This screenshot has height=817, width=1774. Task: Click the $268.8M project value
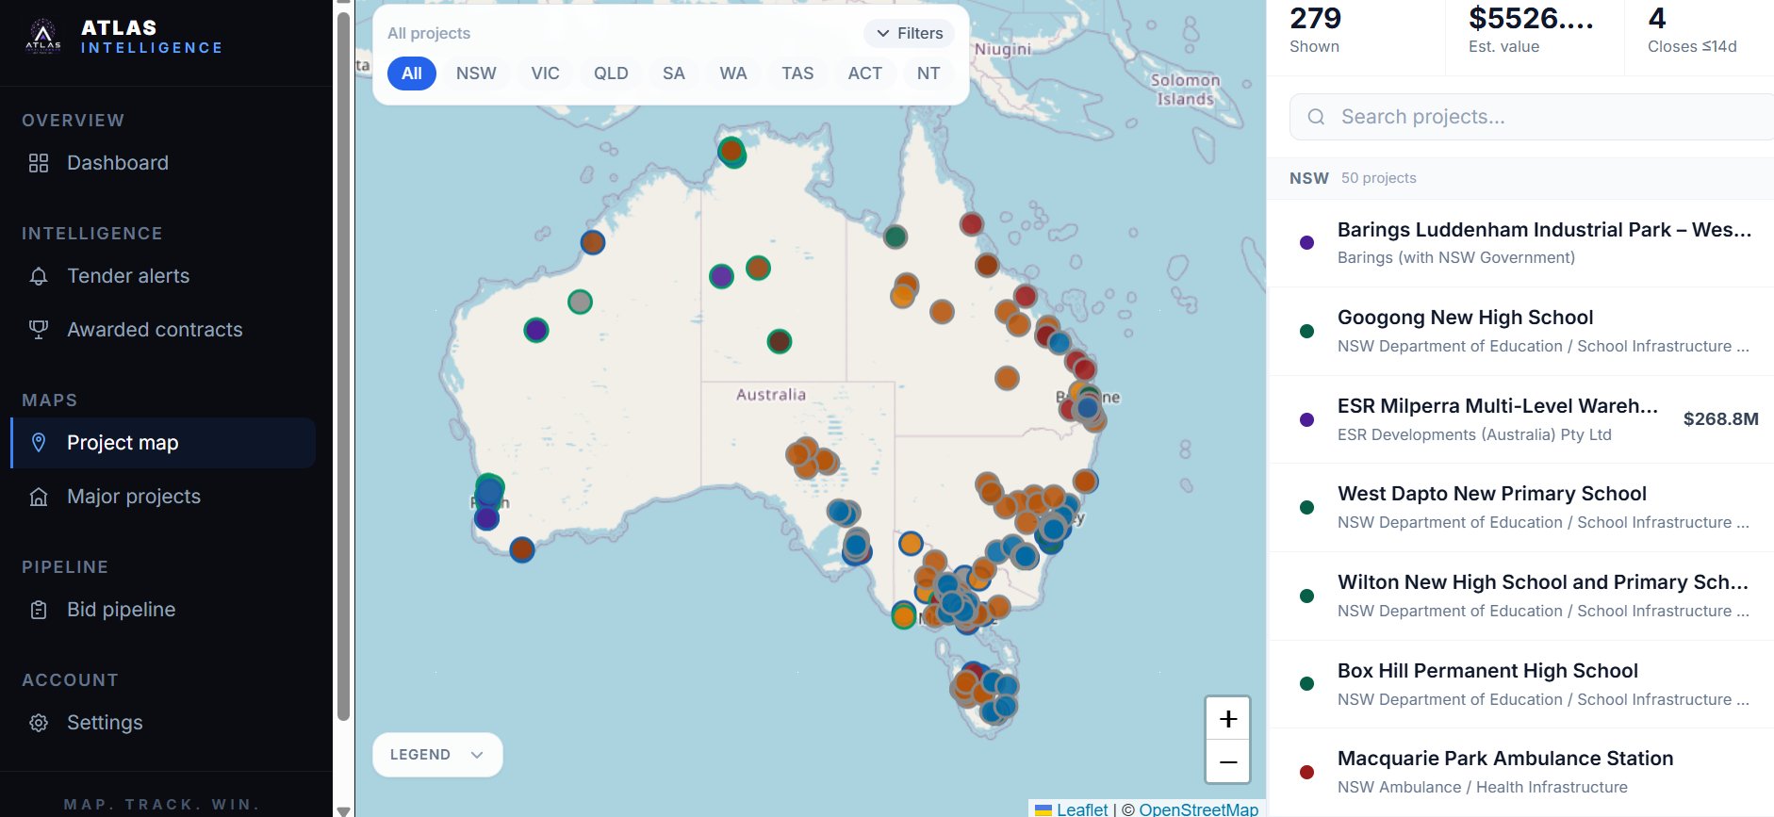1720,419
